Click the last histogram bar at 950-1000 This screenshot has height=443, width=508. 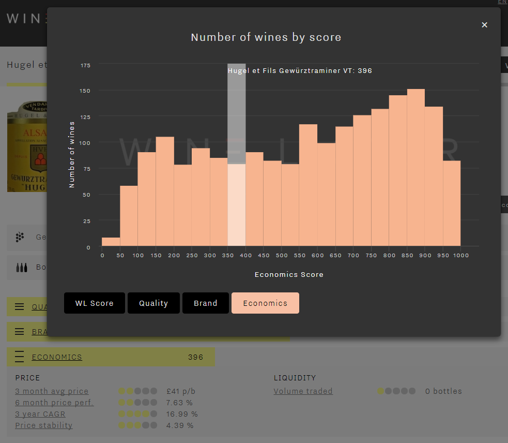pos(452,203)
